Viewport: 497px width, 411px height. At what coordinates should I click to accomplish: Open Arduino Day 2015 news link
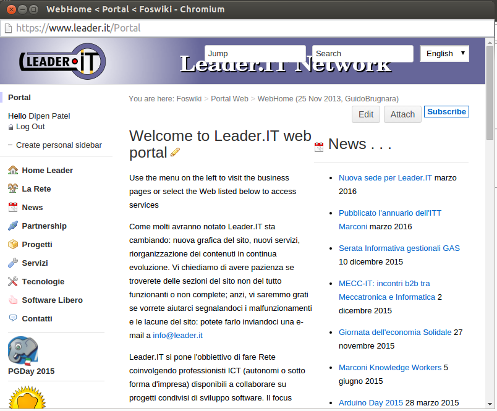click(x=370, y=402)
